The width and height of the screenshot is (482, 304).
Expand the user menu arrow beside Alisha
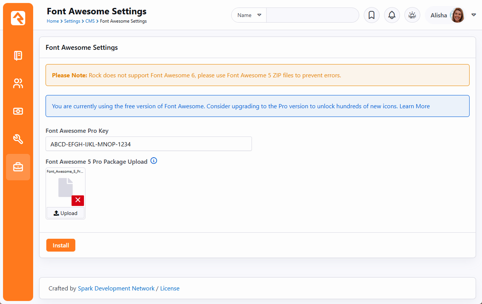pos(474,15)
